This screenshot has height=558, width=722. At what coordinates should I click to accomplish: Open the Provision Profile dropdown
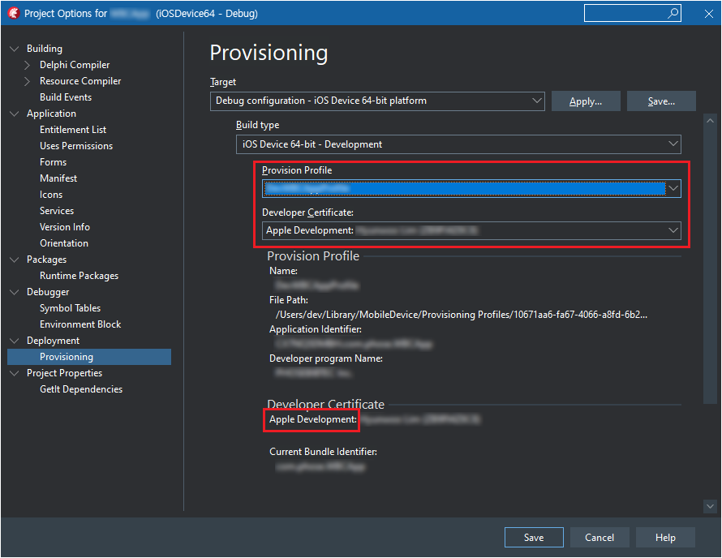tap(471, 189)
